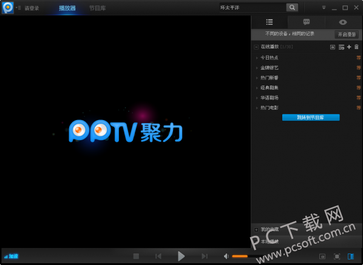Click the 荐 badge on 华语剧场 row

coord(358,98)
